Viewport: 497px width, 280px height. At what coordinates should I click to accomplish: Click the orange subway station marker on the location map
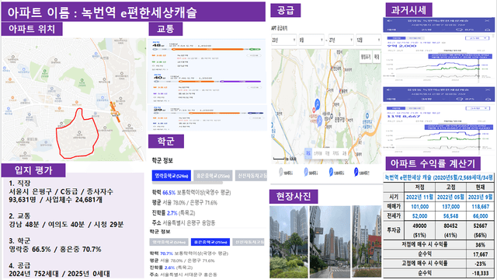(x=115, y=112)
